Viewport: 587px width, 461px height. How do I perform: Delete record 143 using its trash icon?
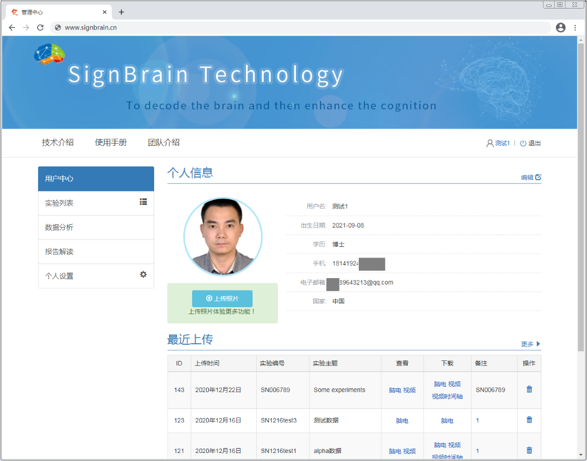pyautogui.click(x=528, y=389)
